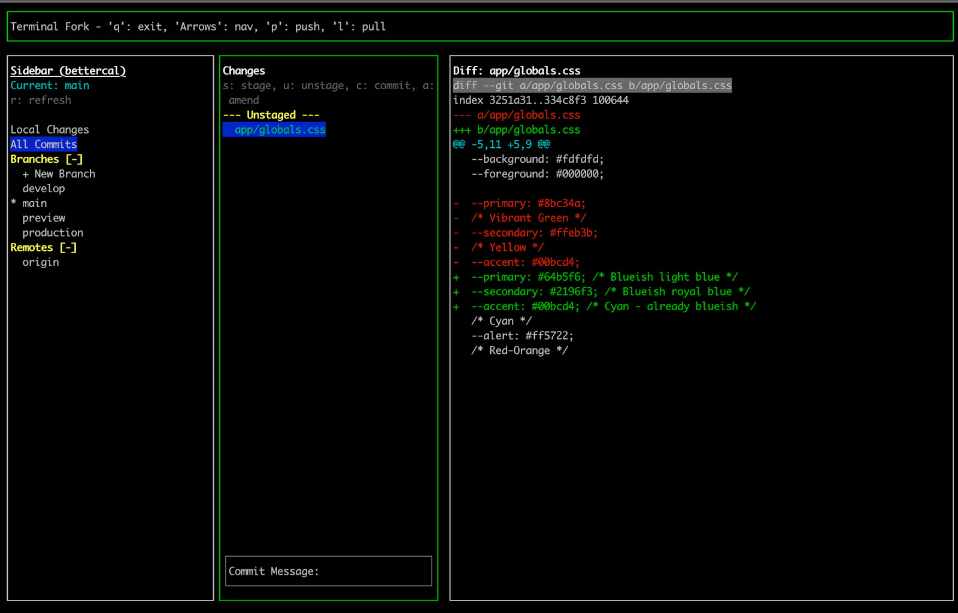Click the '@@ -5,11 +5,9 @@' hunk header
The height and width of the screenshot is (613, 958).
[x=502, y=144]
